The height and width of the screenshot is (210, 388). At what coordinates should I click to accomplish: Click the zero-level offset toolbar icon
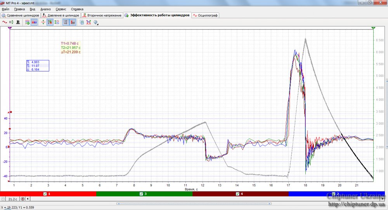pos(11,22)
